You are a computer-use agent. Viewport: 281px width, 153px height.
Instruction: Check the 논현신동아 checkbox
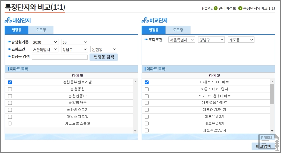point(10,96)
